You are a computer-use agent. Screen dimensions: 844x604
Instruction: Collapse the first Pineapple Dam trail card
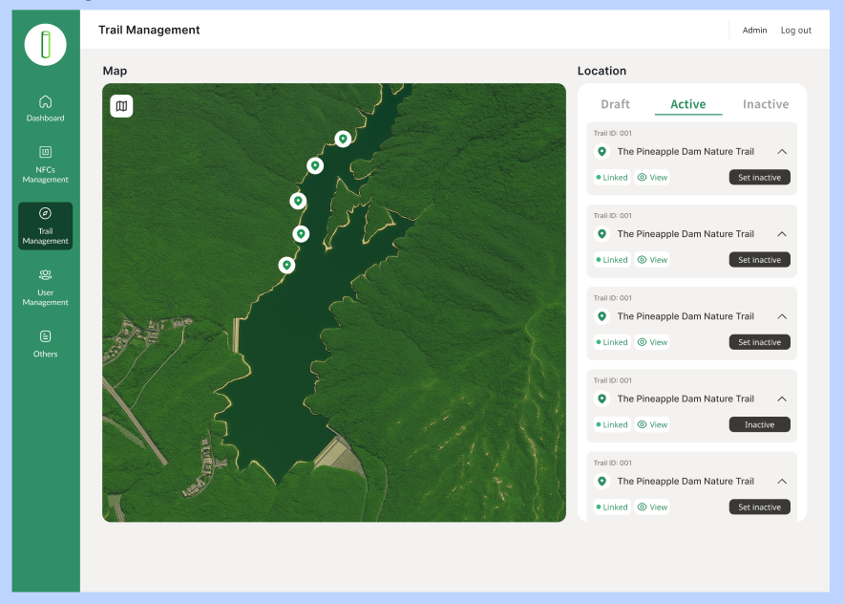(x=781, y=152)
